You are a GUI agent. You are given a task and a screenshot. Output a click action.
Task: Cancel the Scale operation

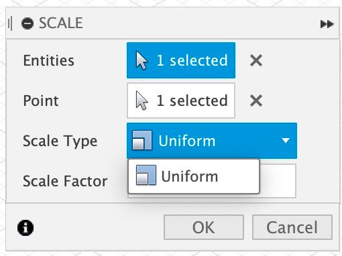(x=292, y=227)
